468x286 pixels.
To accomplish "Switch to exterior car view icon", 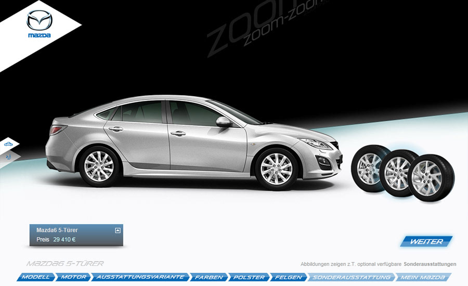I will (x=8, y=145).
